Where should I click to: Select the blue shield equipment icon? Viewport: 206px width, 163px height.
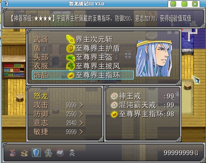[x=36, y=153]
